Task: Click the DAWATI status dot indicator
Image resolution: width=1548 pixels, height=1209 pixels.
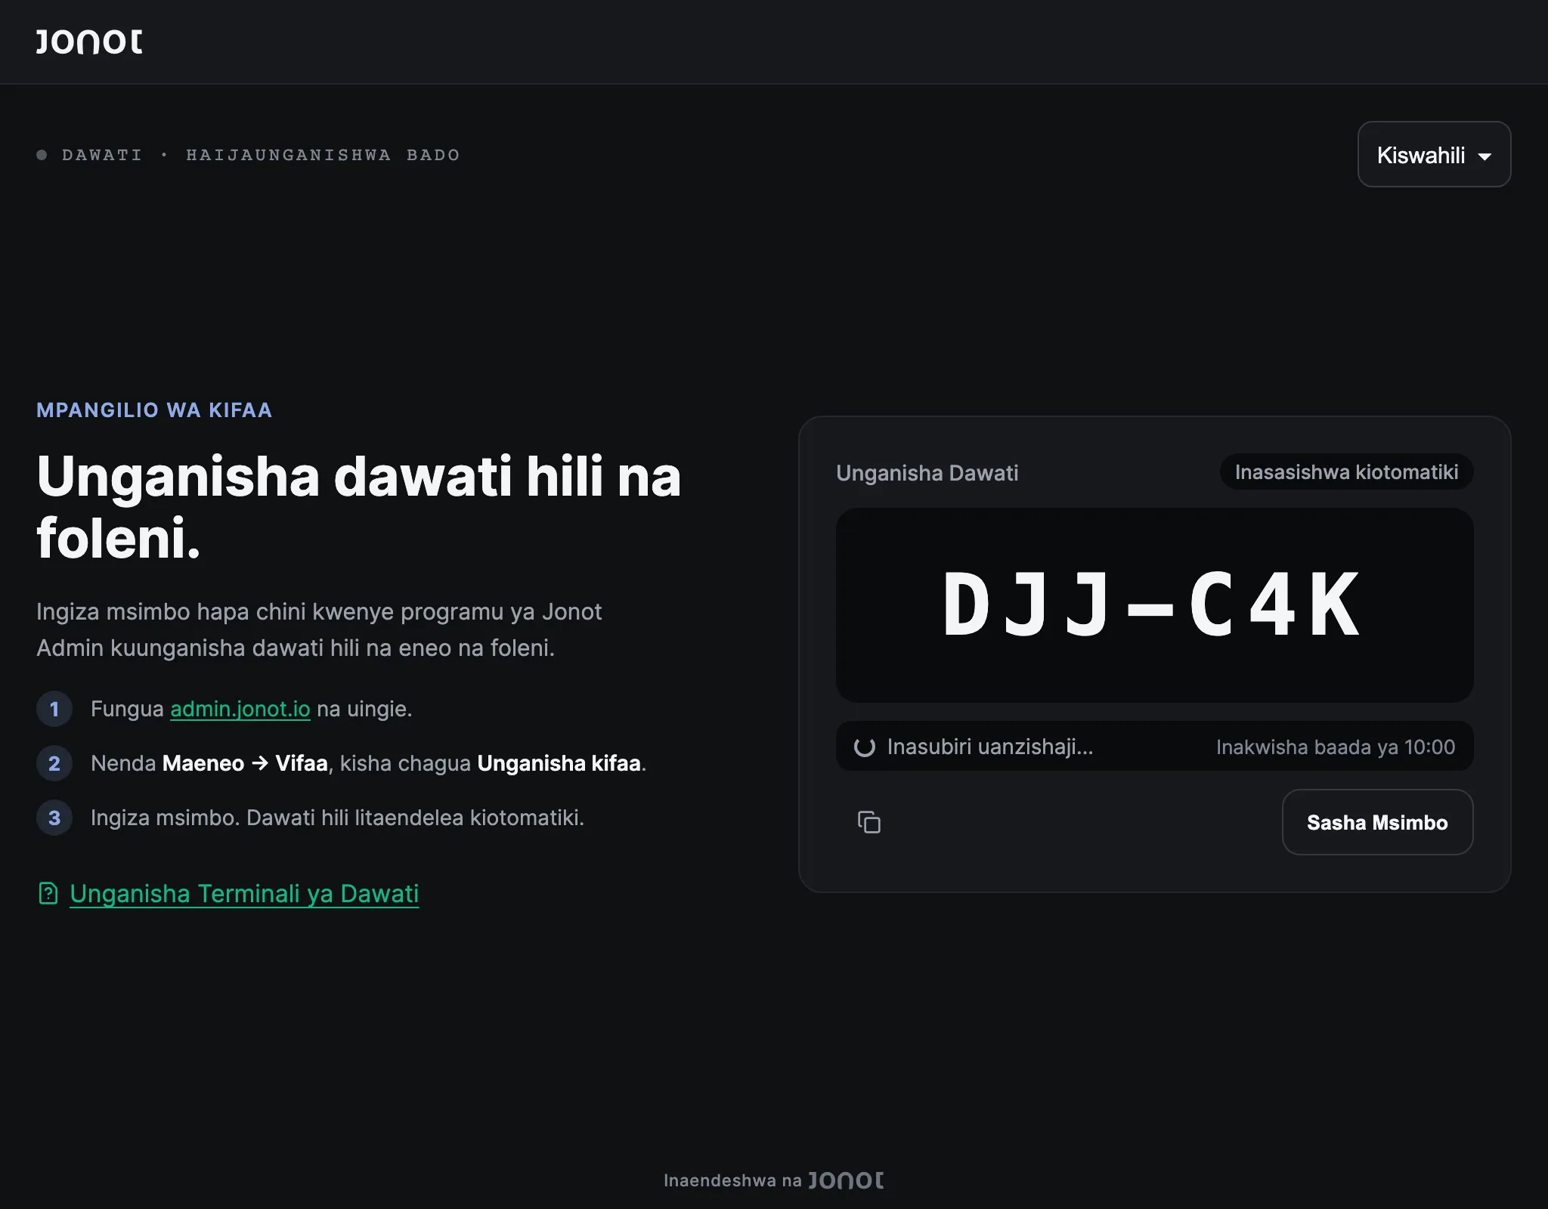Action: point(42,155)
